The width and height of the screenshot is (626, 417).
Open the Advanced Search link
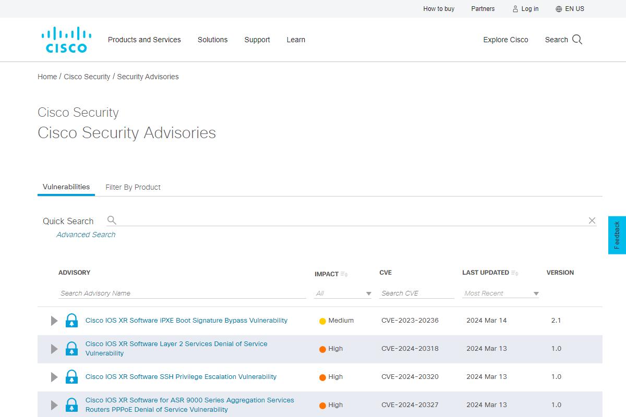tap(86, 235)
